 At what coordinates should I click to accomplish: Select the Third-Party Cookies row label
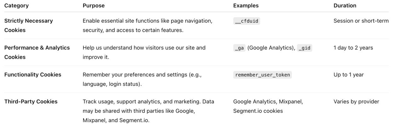coord(31,102)
